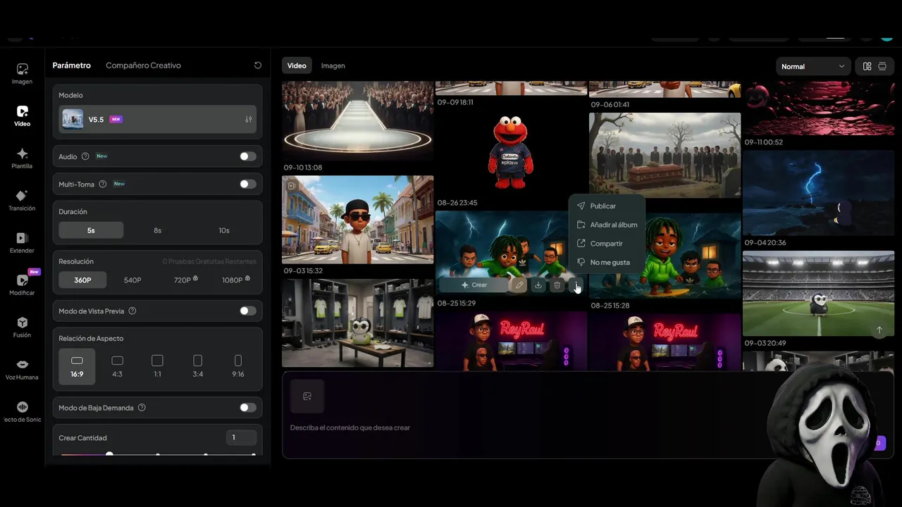Screen dimensions: 902x507
Task: Open the Voz Humana sidebar tool
Action: coord(22,369)
